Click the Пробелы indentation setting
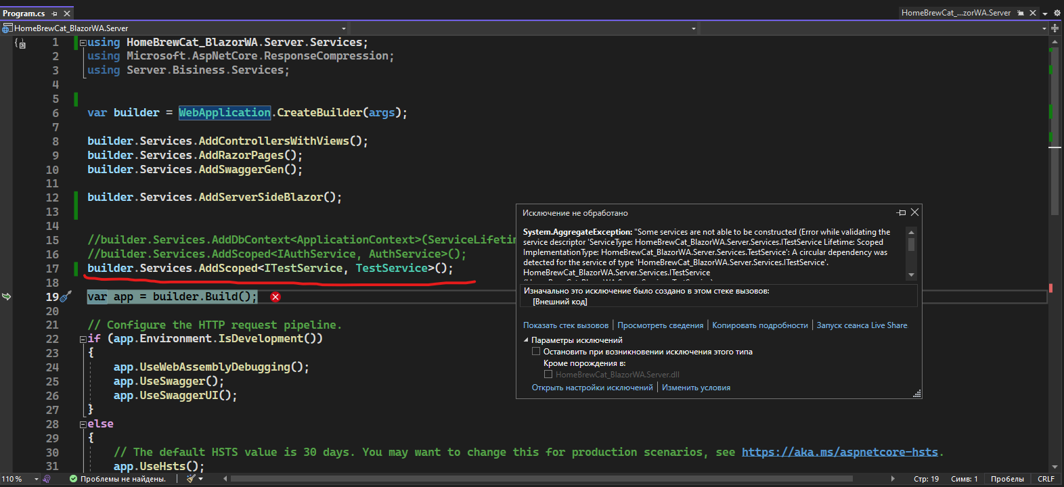The image size is (1064, 487). click(1007, 479)
